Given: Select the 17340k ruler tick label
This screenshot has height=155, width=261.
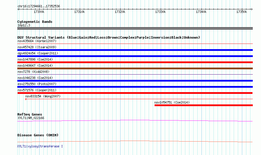Looking at the screenshot, I should [x=201, y=12].
